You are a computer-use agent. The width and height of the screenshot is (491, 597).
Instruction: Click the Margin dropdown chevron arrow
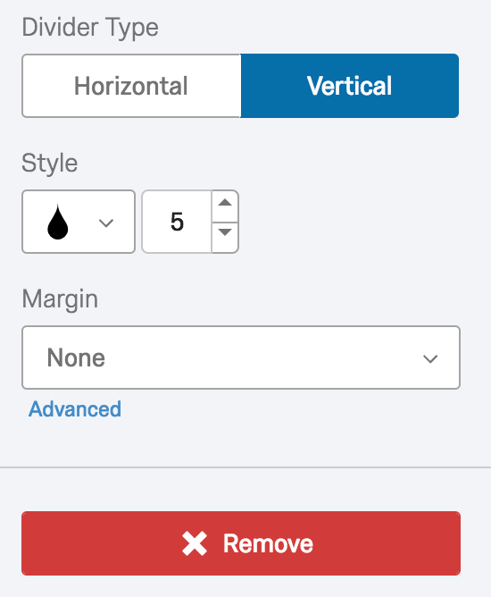point(430,358)
